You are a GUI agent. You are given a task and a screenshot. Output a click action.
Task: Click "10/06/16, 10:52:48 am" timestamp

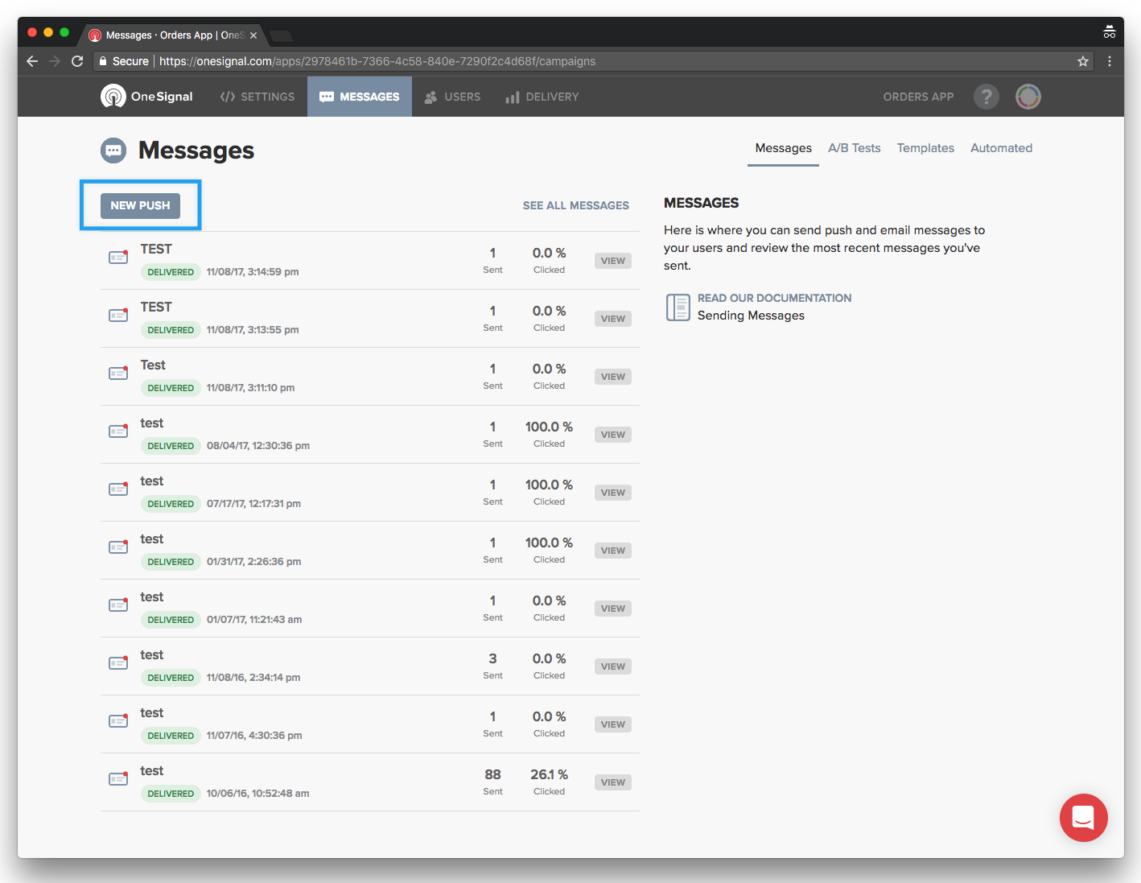tap(257, 794)
